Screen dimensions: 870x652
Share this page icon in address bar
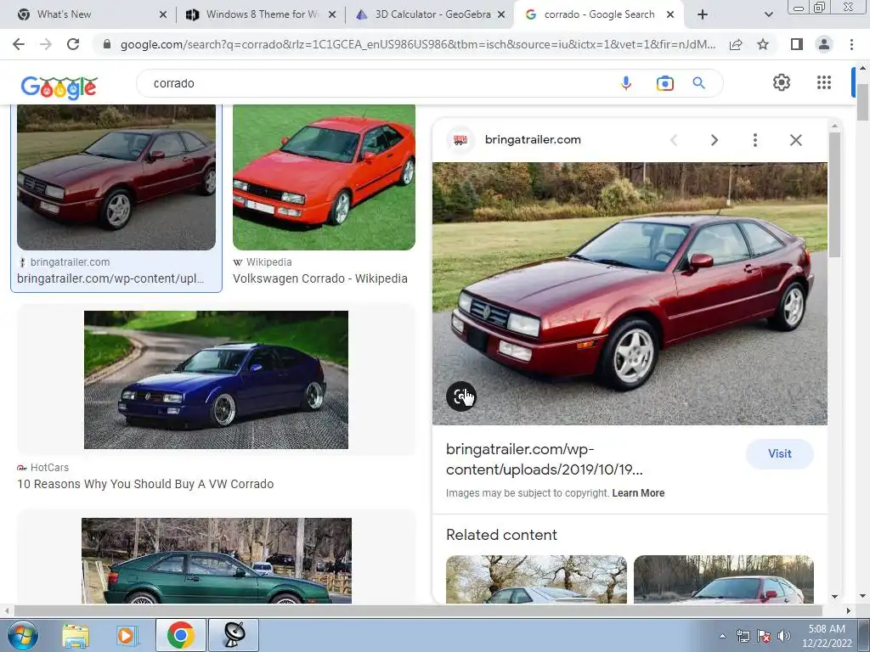[x=736, y=44]
